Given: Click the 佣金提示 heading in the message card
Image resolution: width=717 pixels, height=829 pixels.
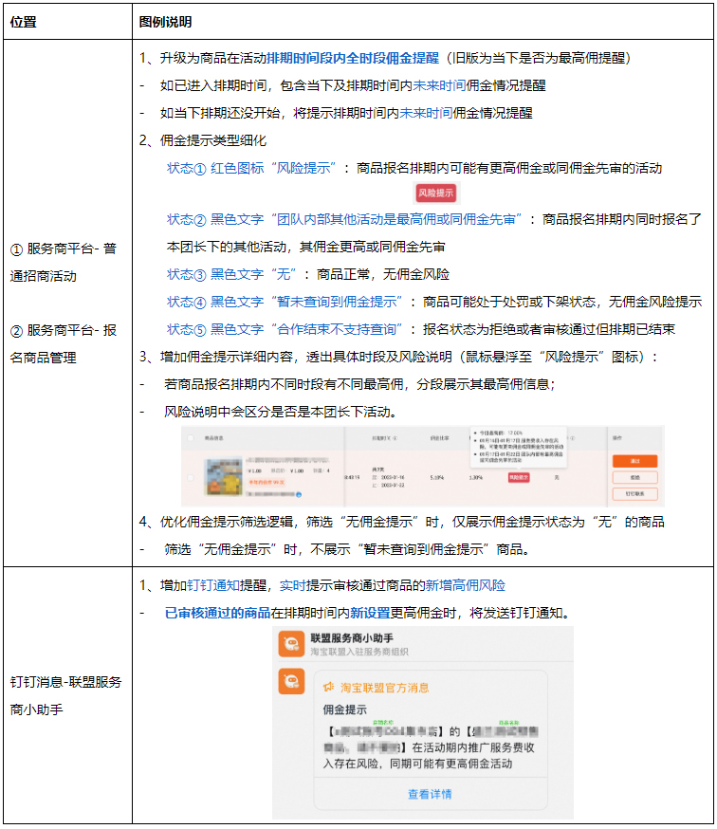Looking at the screenshot, I should (x=345, y=709).
